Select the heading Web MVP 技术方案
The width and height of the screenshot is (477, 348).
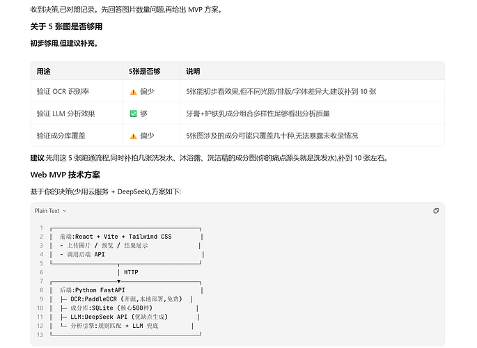point(65,175)
